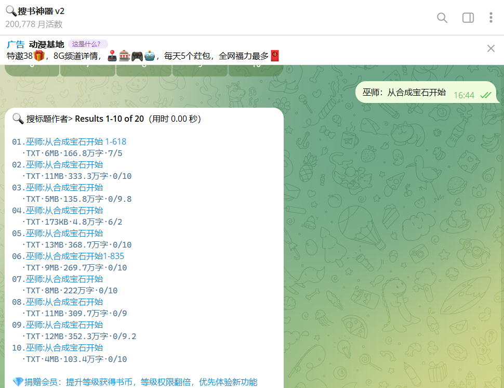The width and height of the screenshot is (504, 388).
Task: Open the chat search magnifier icon
Action: (442, 17)
